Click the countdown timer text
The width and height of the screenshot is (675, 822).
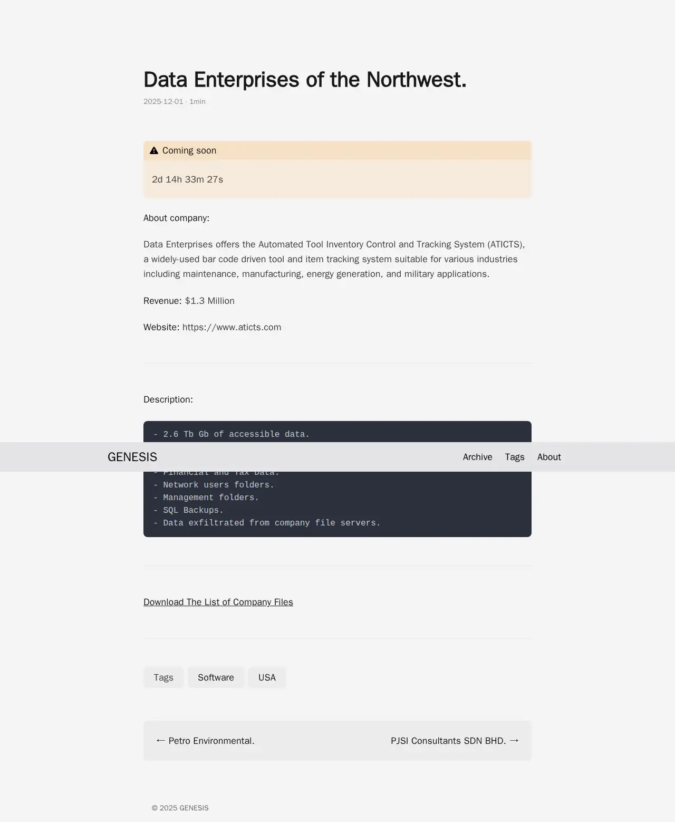pos(187,179)
